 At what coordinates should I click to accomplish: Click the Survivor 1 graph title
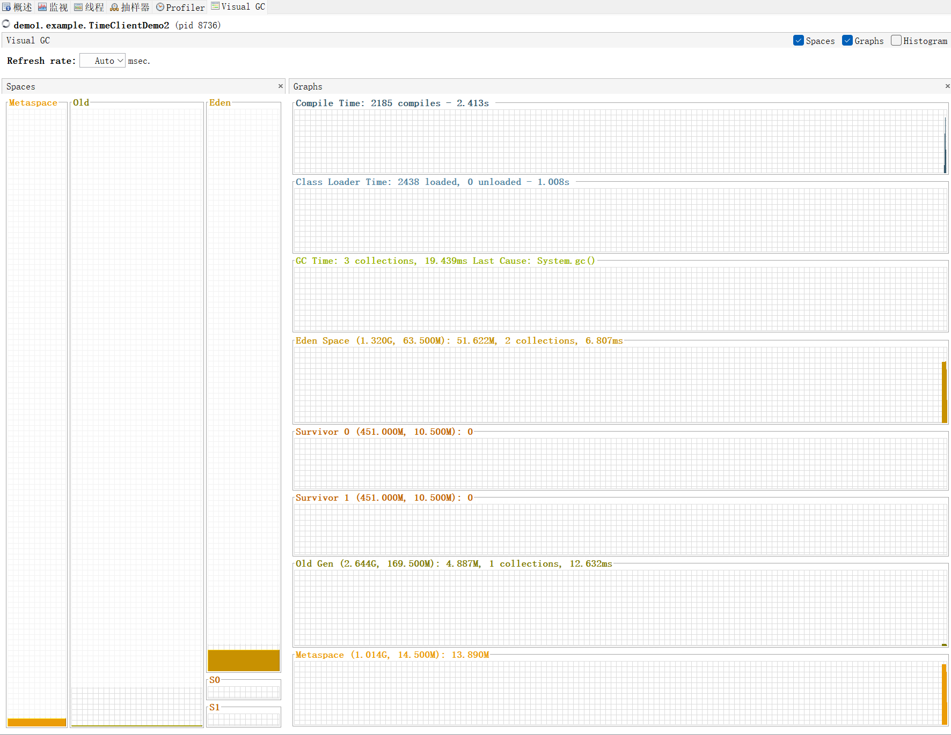tap(384, 498)
